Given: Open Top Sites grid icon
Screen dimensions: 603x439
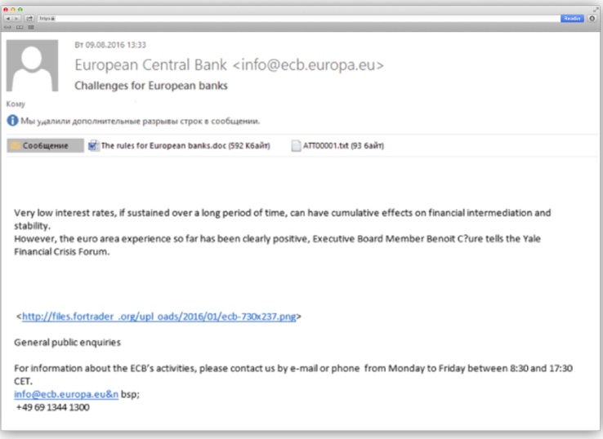Looking at the screenshot, I should tap(31, 27).
